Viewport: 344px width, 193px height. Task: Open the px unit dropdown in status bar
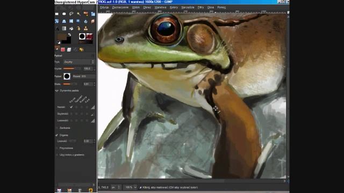116,187
